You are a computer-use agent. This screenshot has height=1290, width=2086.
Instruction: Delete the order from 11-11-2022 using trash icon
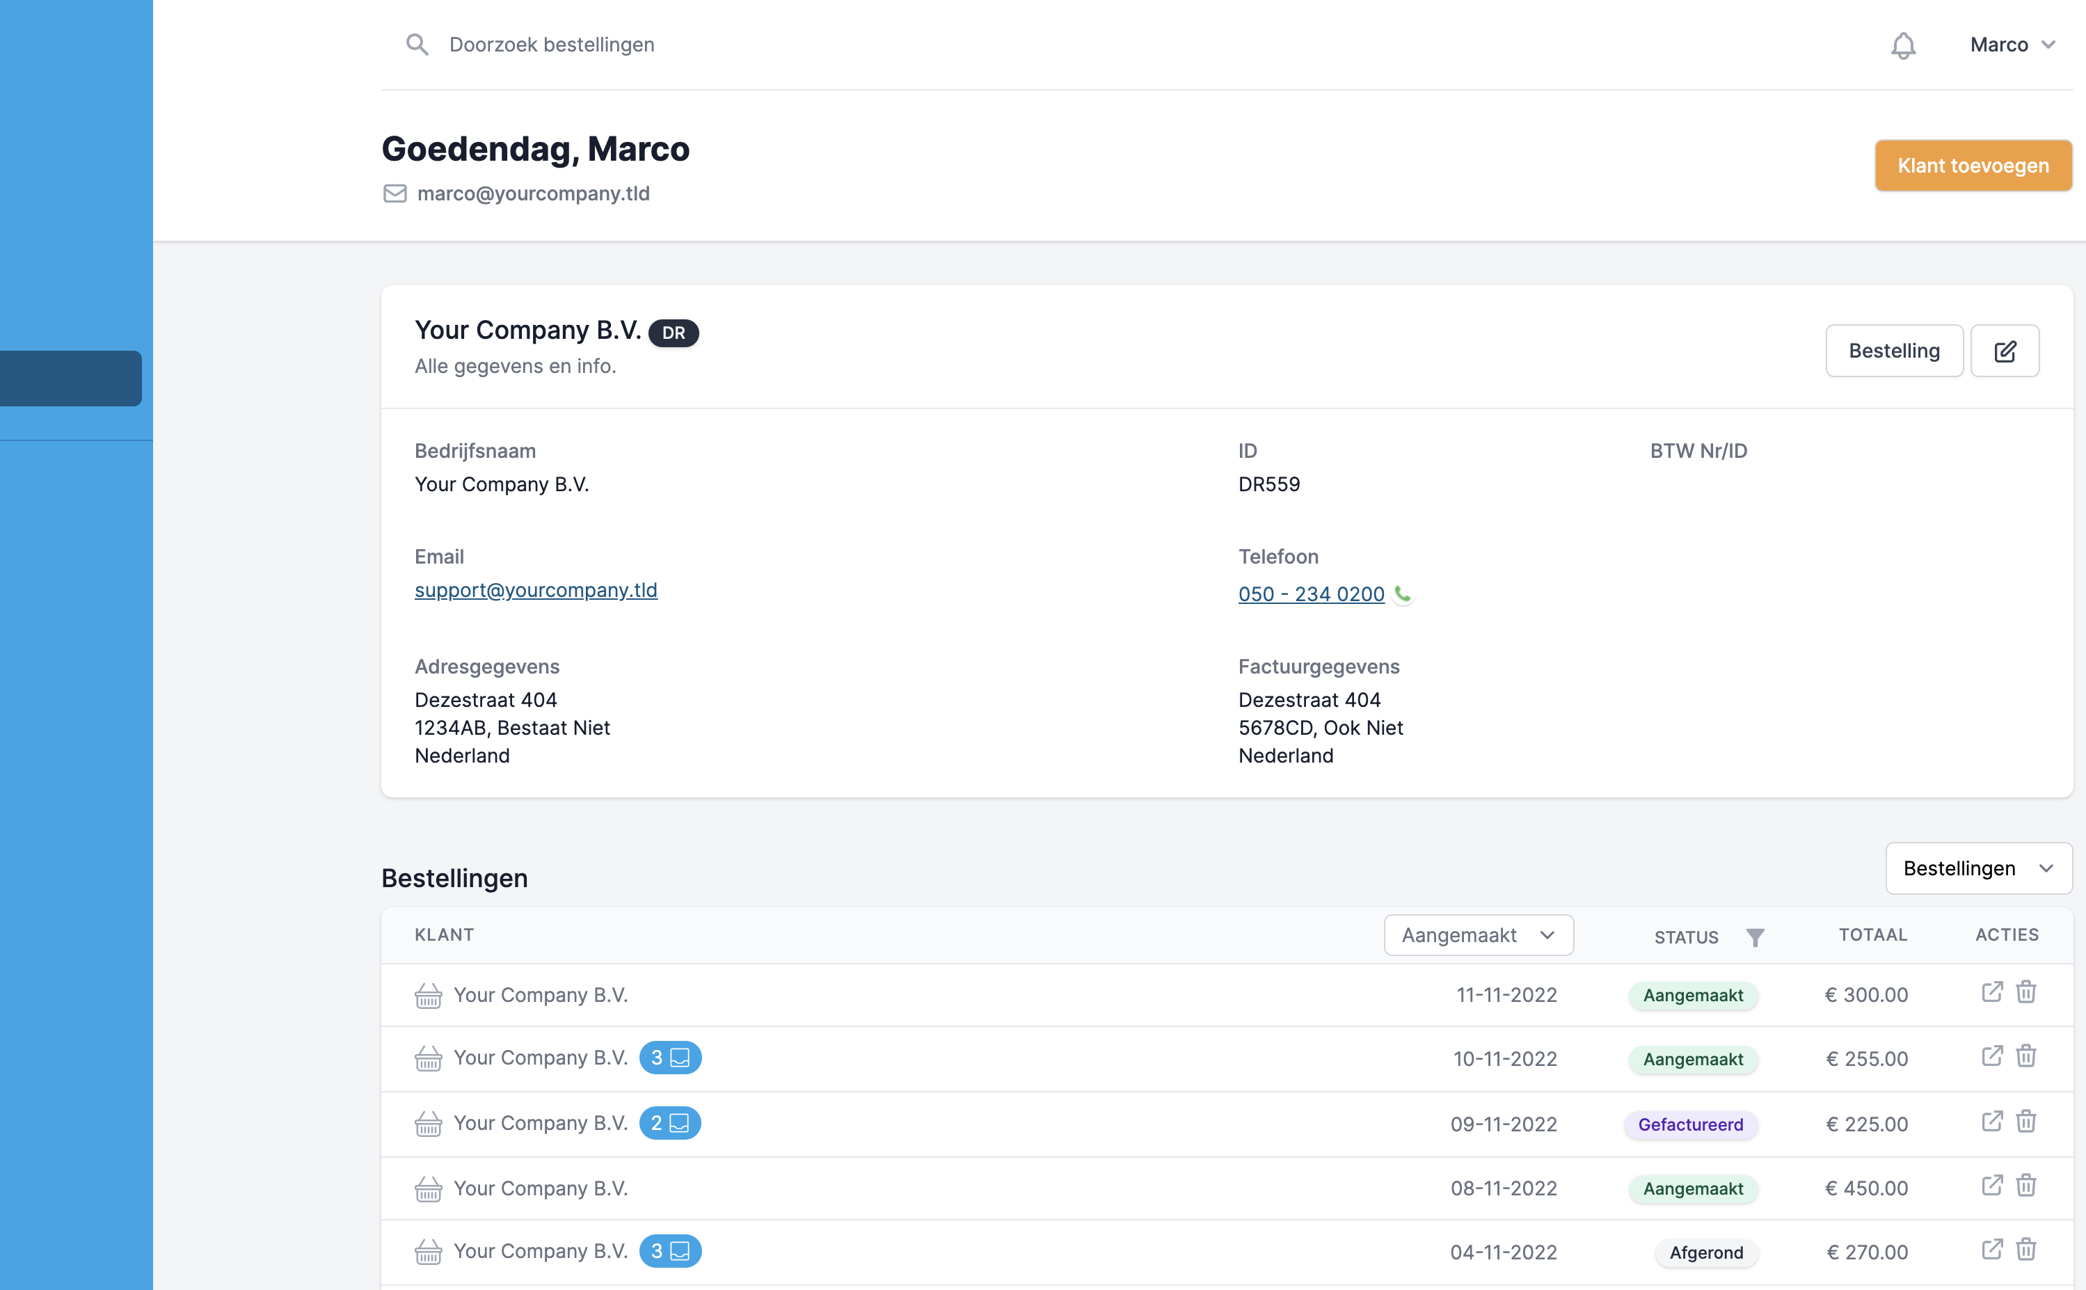[2026, 992]
